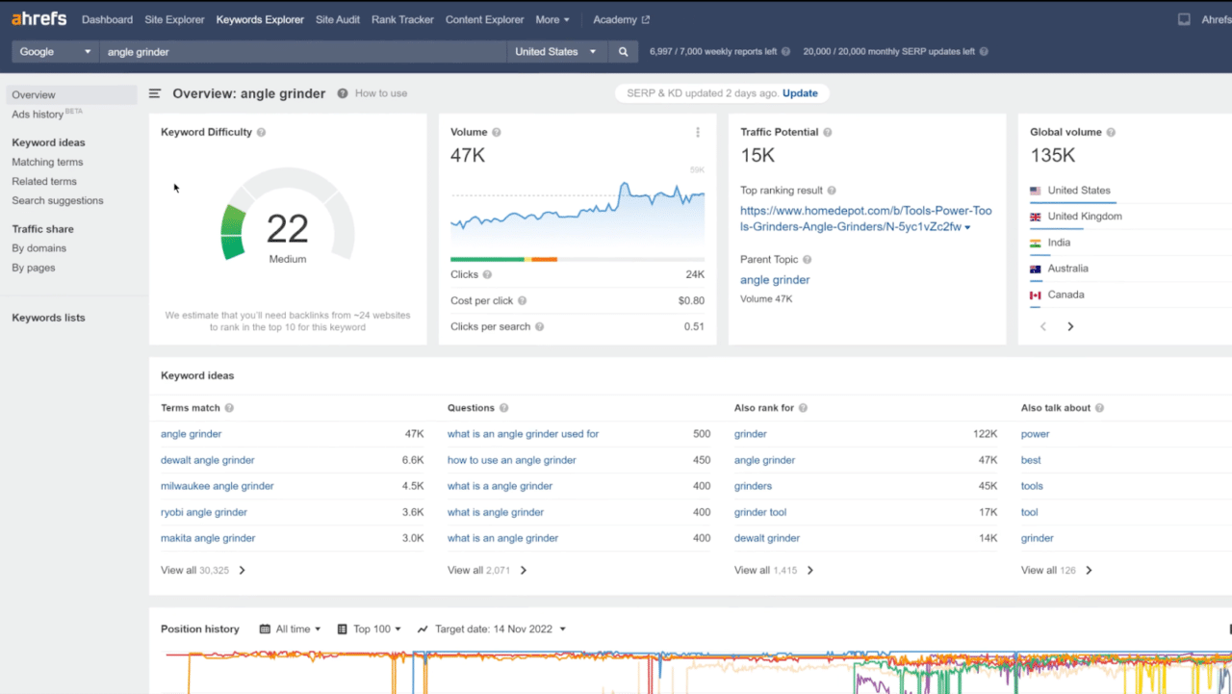Click the search magnifier button
Image resolution: width=1232 pixels, height=694 pixels.
pos(624,52)
